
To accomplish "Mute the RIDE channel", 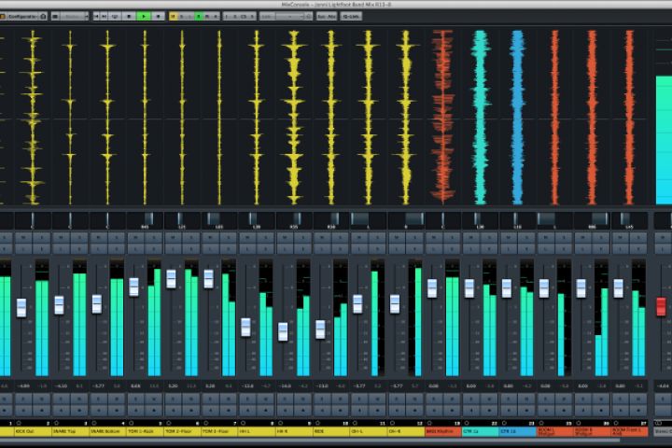I will pyautogui.click(x=322, y=237).
